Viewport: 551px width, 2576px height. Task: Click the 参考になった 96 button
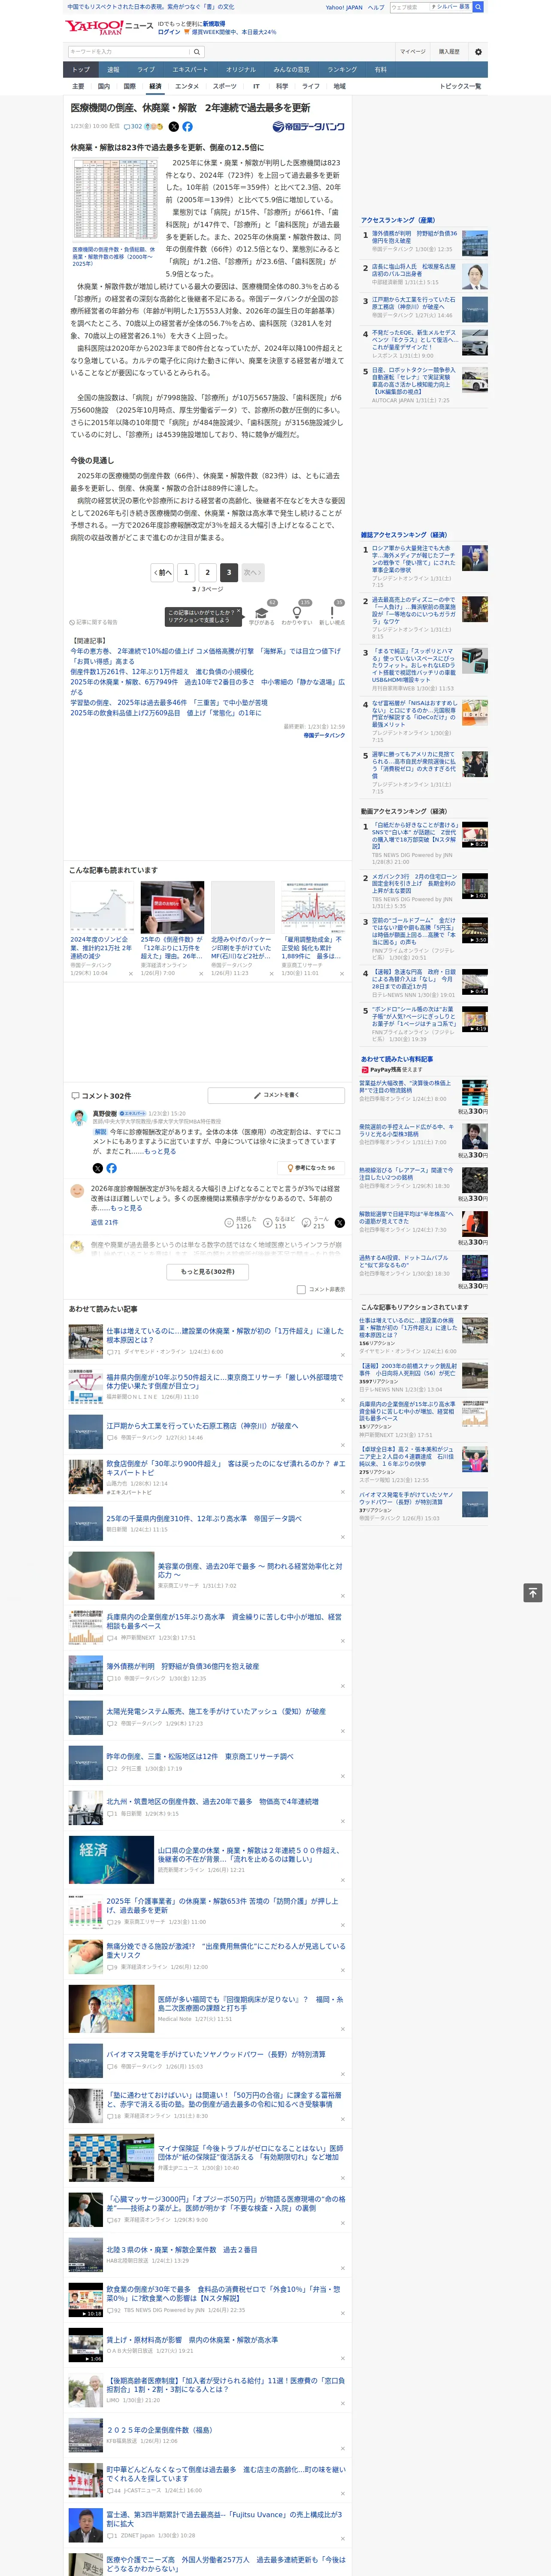point(311,1168)
